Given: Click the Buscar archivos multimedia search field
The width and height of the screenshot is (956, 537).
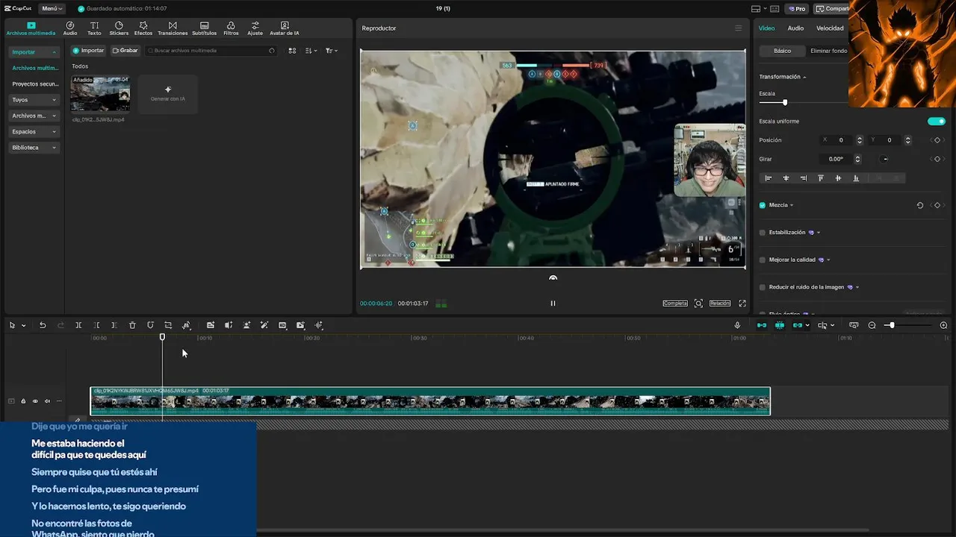Looking at the screenshot, I should (x=211, y=51).
